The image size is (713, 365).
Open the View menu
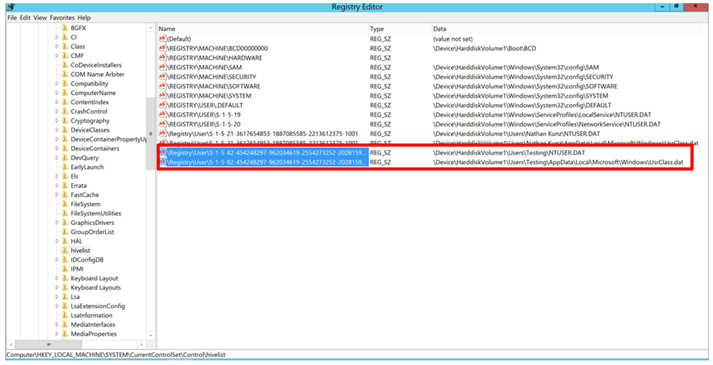coord(40,18)
